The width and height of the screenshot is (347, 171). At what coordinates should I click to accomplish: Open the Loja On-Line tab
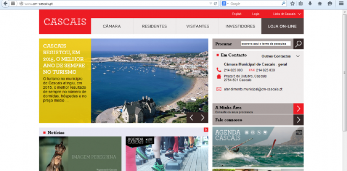(282, 26)
